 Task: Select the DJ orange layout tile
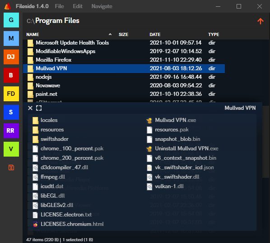pyautogui.click(x=11, y=57)
